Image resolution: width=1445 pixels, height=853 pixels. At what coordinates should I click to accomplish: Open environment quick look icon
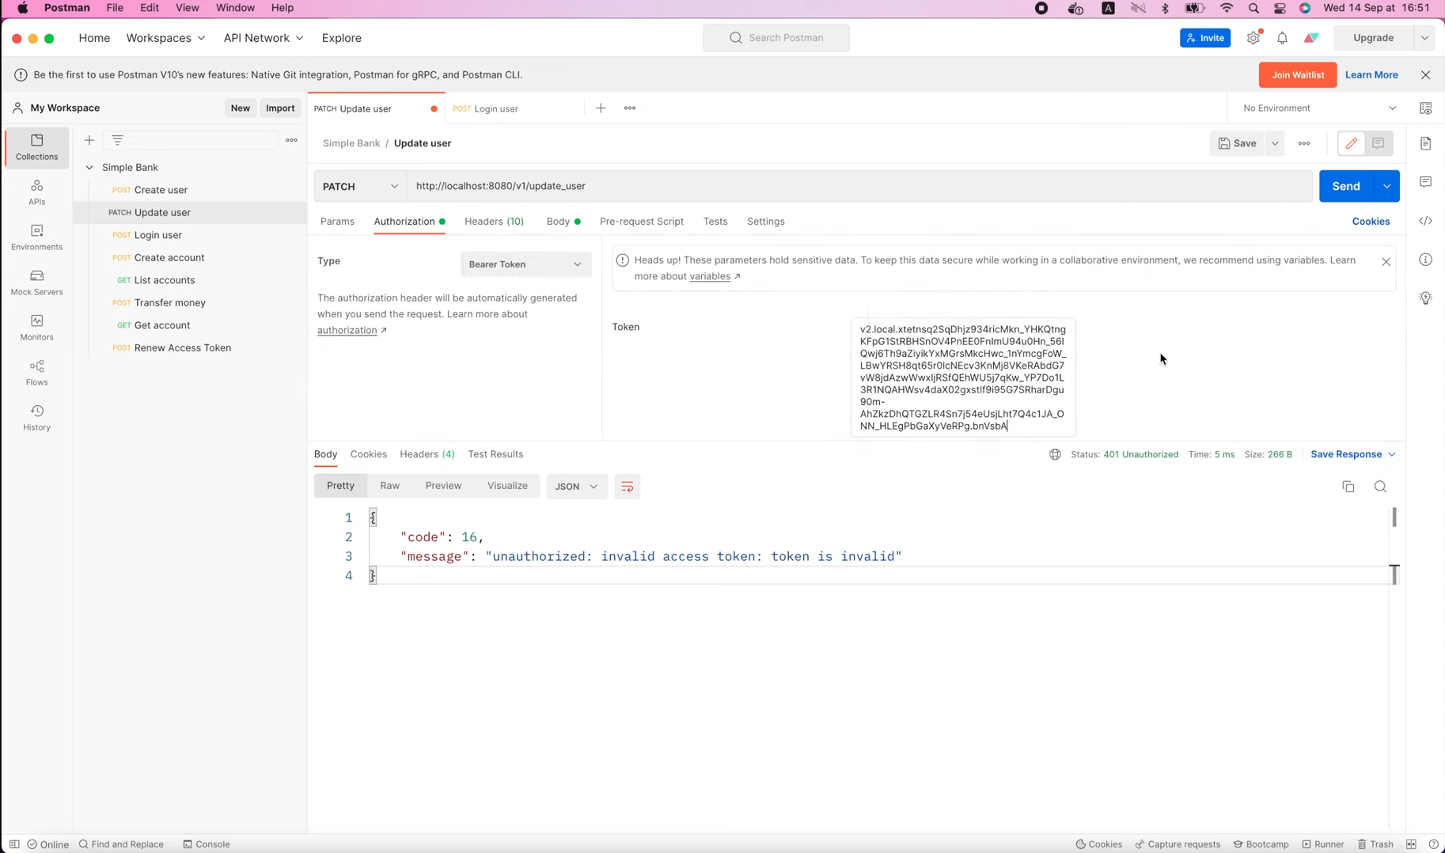[x=1425, y=108]
